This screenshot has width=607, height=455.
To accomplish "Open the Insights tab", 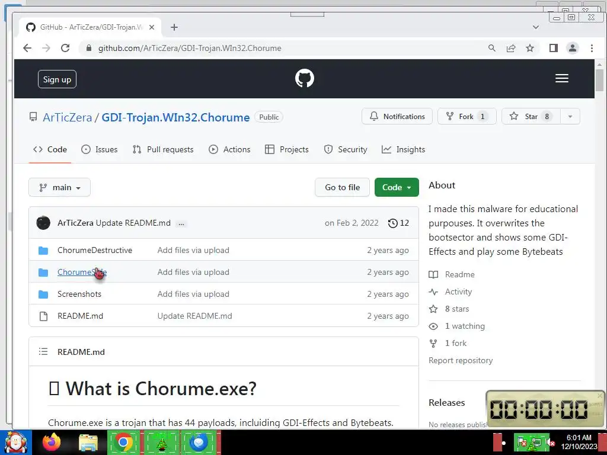I will coord(403,149).
